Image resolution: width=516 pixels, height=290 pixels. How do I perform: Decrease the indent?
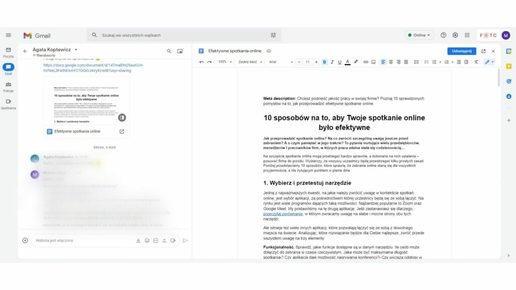[x=459, y=62]
